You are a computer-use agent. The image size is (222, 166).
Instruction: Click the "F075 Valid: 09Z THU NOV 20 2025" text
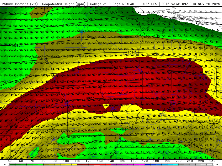[191, 4]
